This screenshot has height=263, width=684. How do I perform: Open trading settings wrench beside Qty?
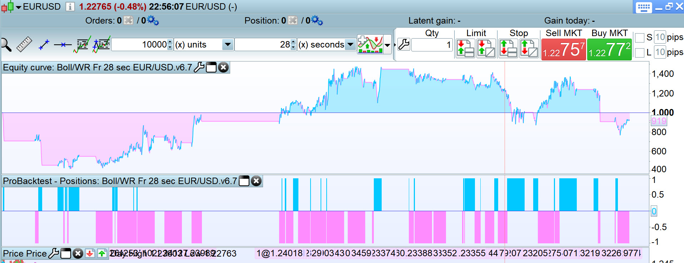pyautogui.click(x=404, y=45)
